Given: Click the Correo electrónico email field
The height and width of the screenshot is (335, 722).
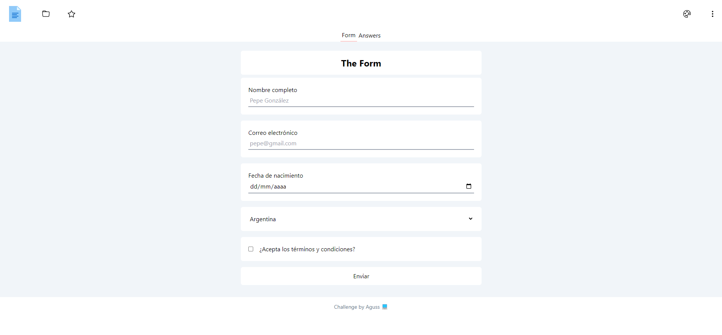Looking at the screenshot, I should click(x=360, y=143).
